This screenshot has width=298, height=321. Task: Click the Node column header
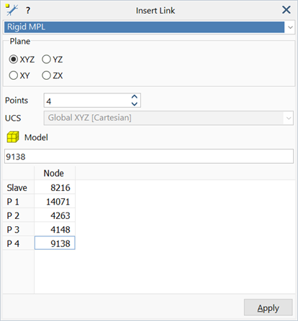coord(55,173)
